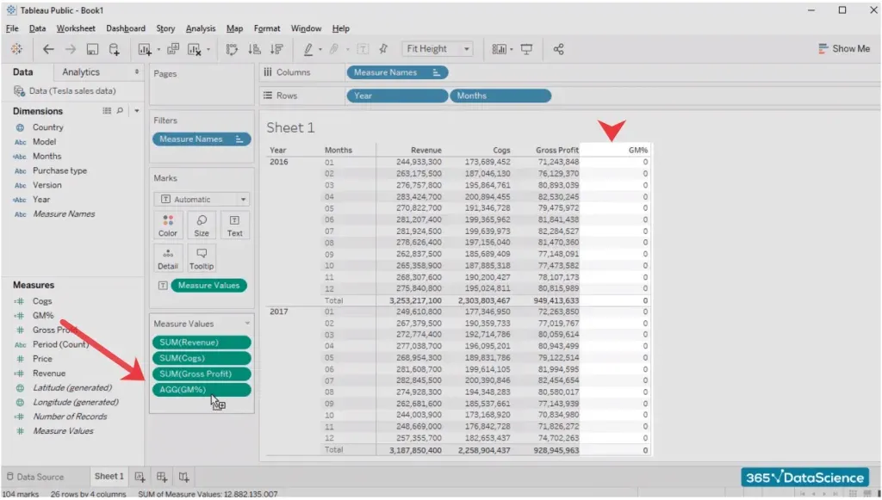Click the Swap rows and columns icon
Image resolution: width=882 pixels, height=500 pixels.
[232, 50]
